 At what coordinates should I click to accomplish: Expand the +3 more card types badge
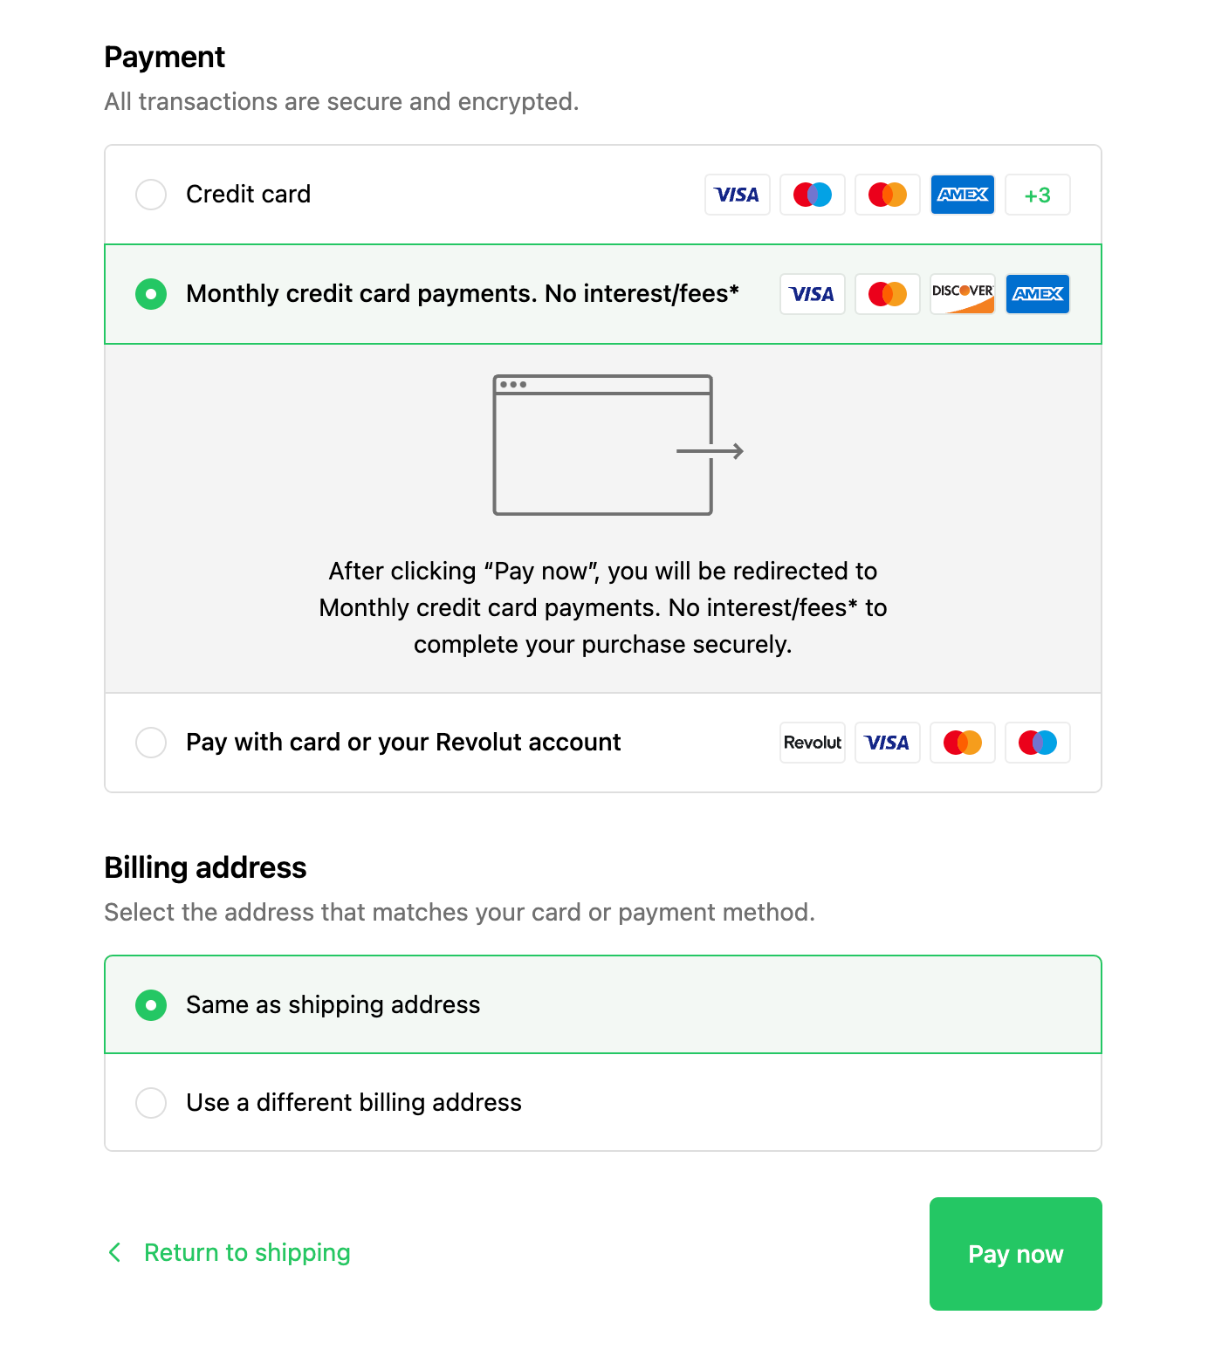(1037, 195)
